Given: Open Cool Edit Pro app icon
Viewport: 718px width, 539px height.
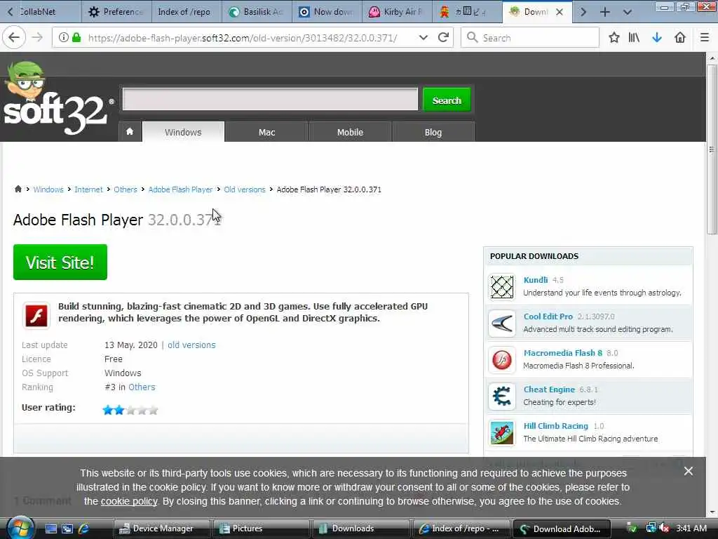Looking at the screenshot, I should tap(502, 324).
